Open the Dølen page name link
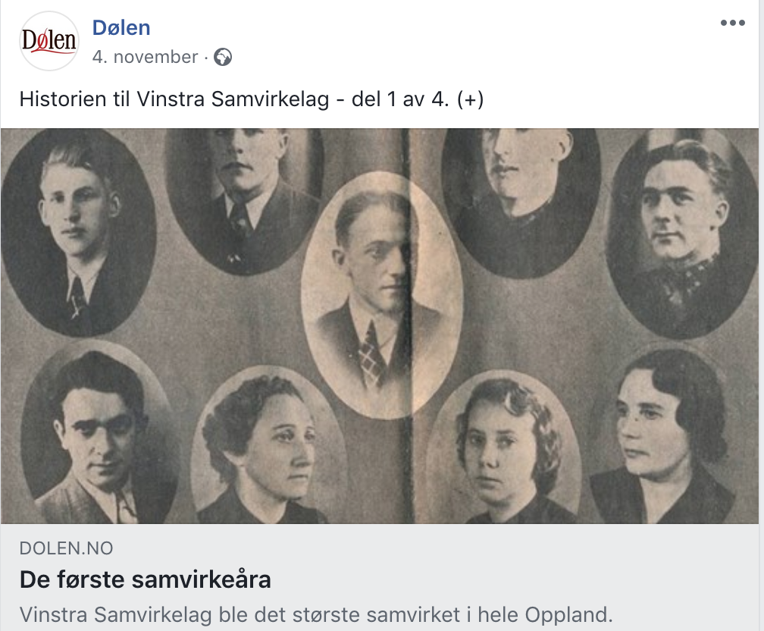The image size is (764, 631). coord(121,28)
